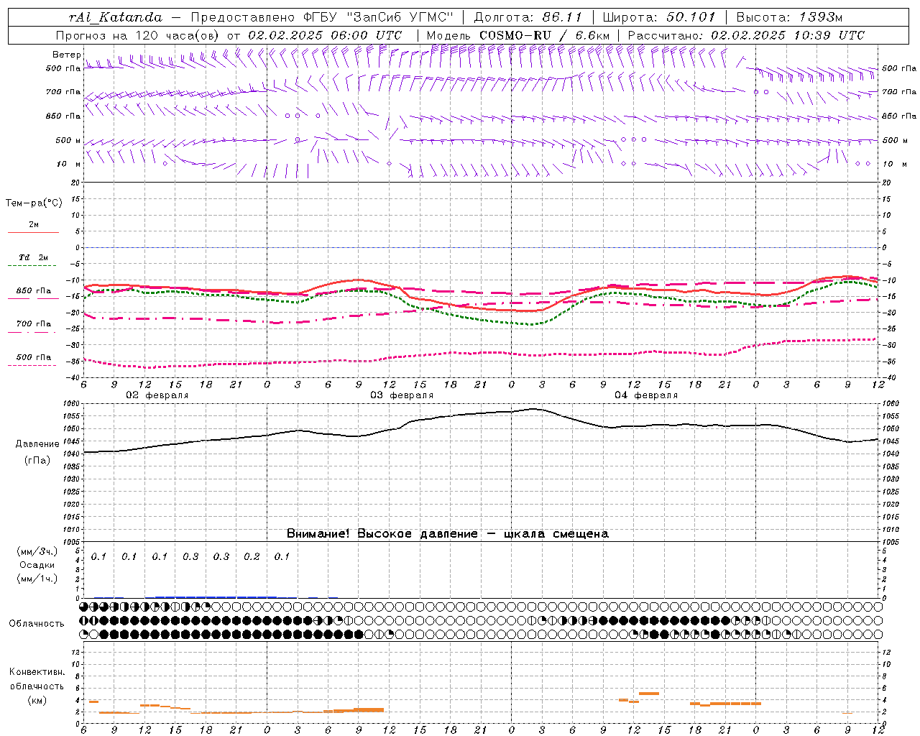
Task: Click the warning Внимание! Высокое давление — шкала смещена
Action: tap(448, 534)
